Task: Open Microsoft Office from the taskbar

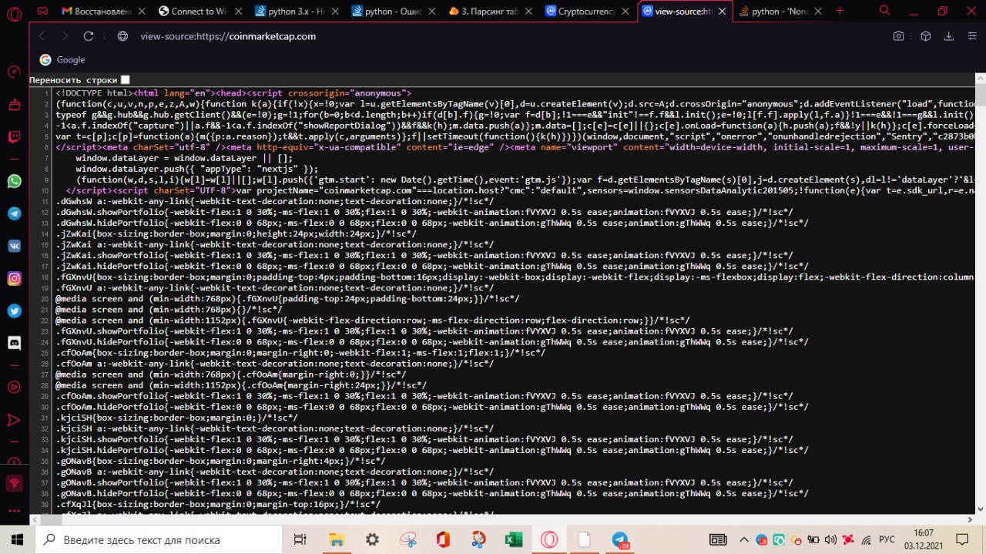Action: (x=443, y=539)
